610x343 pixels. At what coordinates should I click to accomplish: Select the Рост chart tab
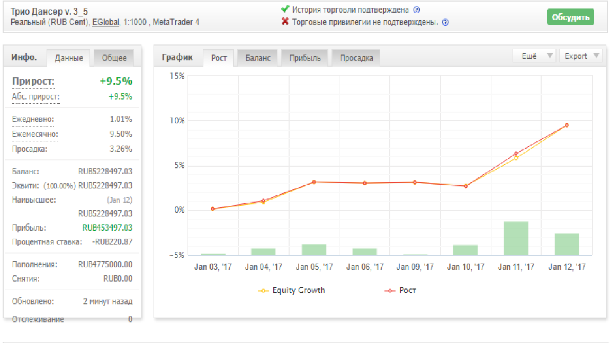point(219,58)
